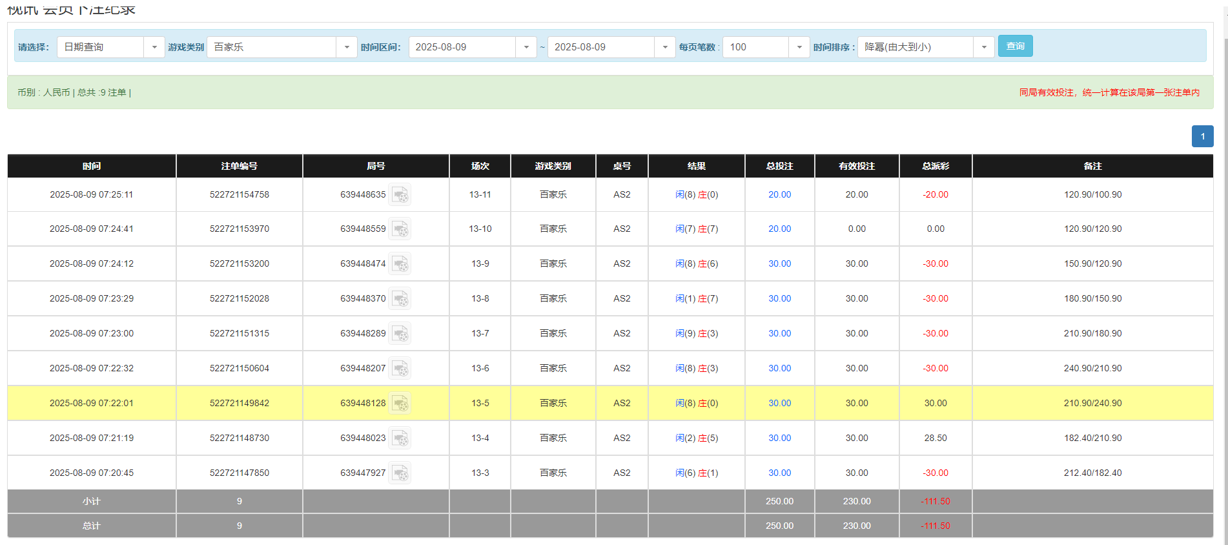View replay for round 639448207
1228x545 pixels.
(x=400, y=369)
